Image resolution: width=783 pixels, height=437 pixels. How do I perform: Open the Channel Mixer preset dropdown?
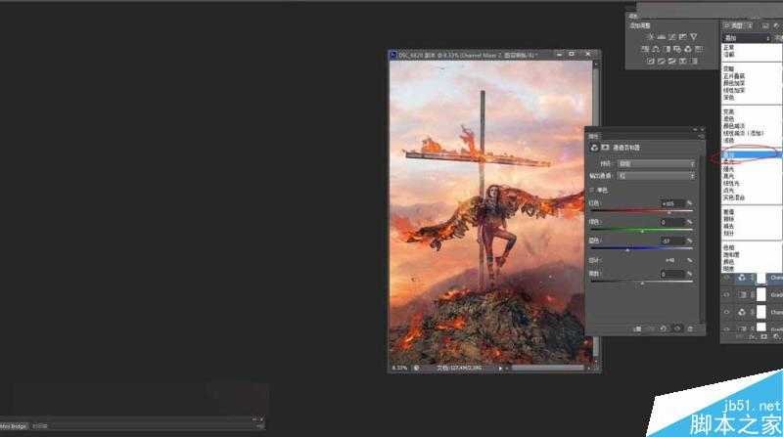[x=658, y=163]
